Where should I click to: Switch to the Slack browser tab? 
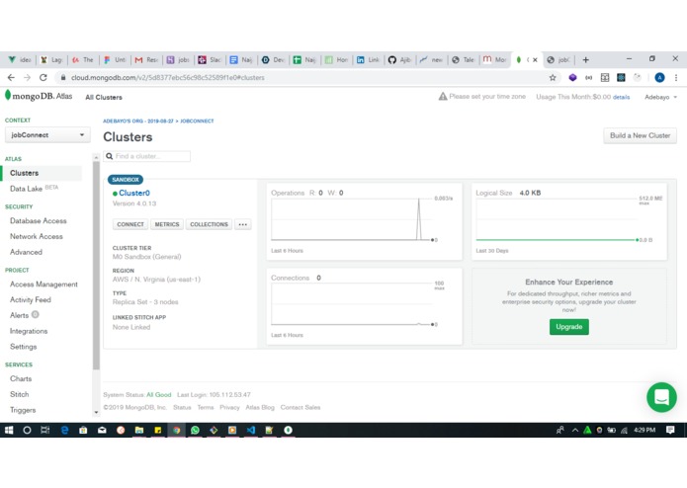210,60
